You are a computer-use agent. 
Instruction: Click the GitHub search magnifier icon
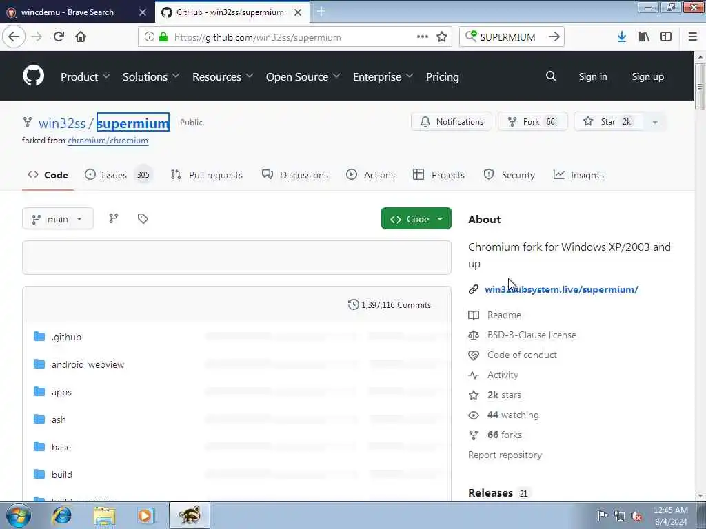coord(551,76)
